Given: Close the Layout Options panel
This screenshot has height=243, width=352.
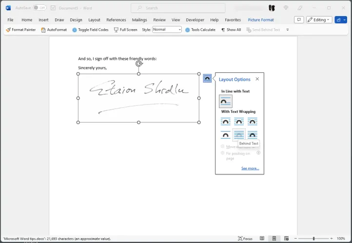Looking at the screenshot, I should coord(257,79).
